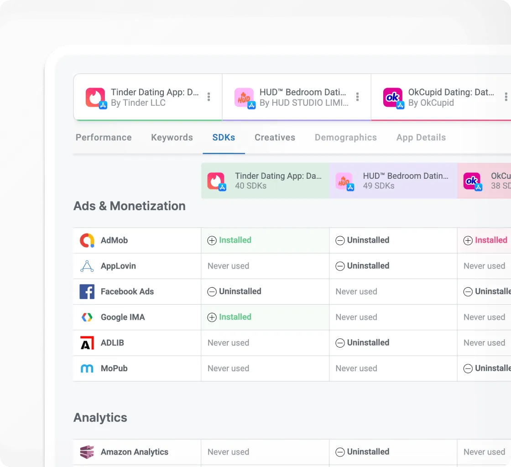The width and height of the screenshot is (511, 467).
Task: Click the Analytics section heading
Action: (100, 418)
